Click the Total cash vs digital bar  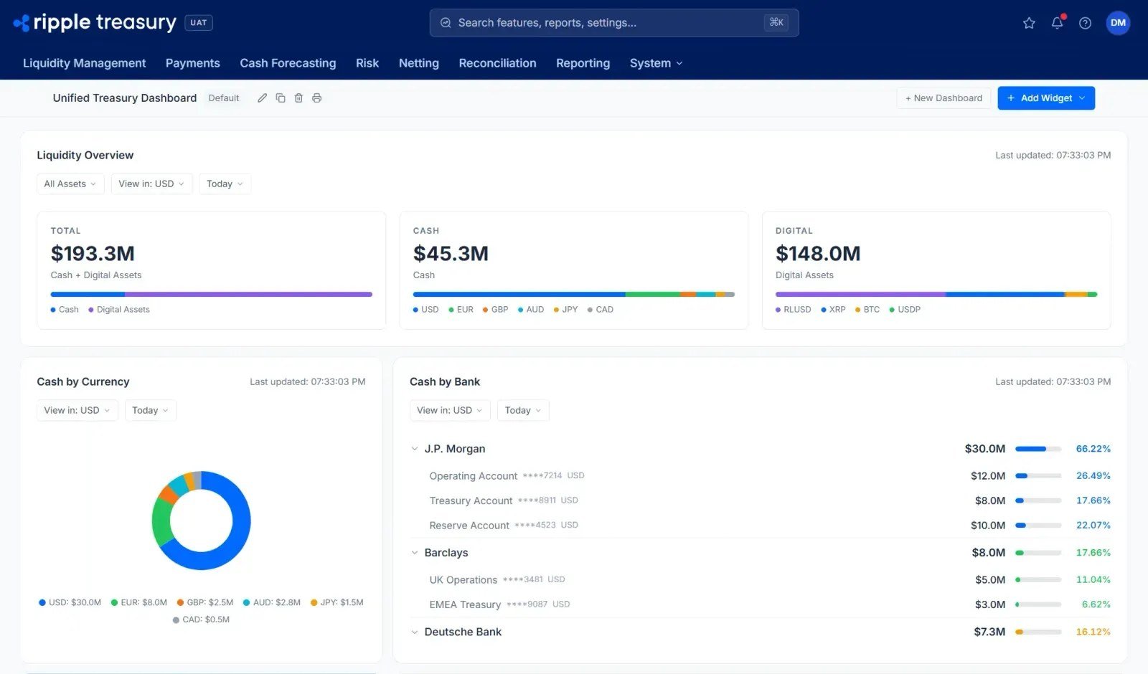(x=212, y=294)
